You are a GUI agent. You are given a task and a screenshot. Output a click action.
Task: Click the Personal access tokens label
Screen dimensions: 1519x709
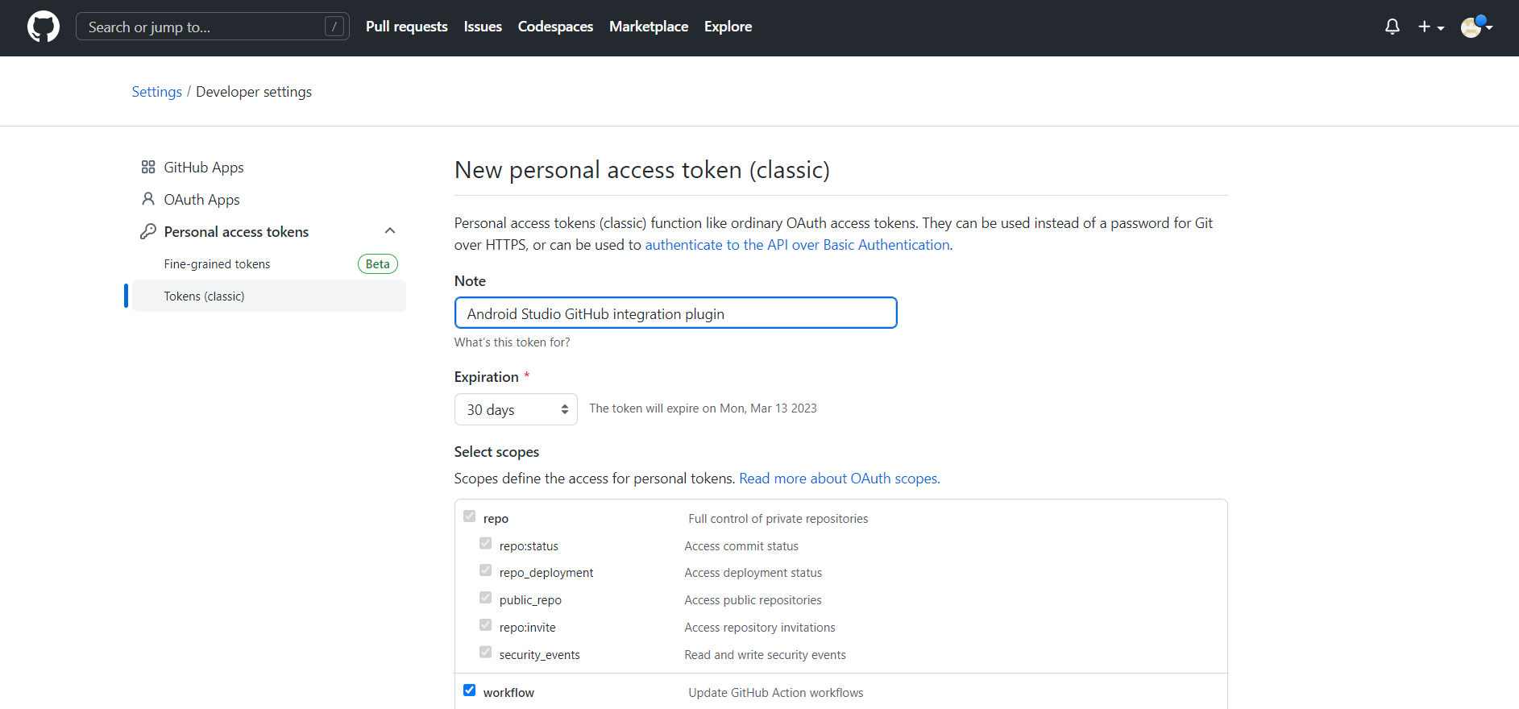[x=236, y=232]
